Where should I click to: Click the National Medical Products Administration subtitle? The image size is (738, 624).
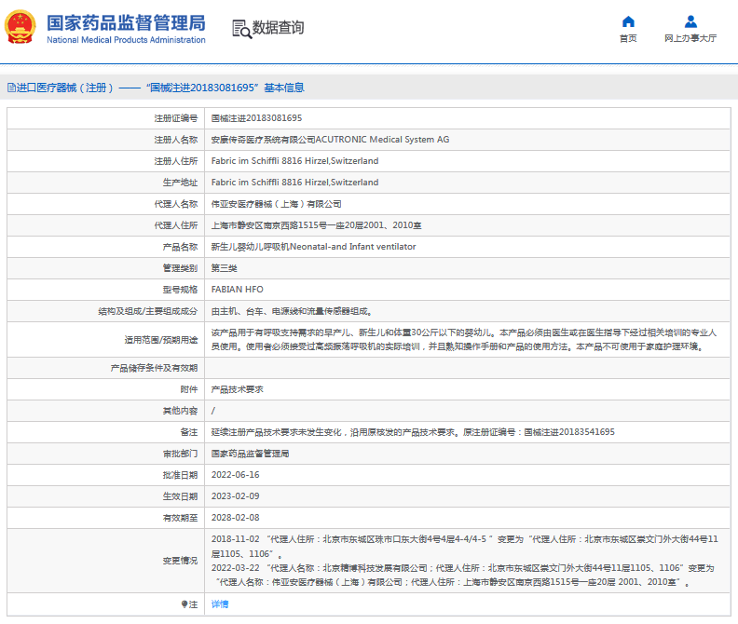pyautogui.click(x=126, y=40)
